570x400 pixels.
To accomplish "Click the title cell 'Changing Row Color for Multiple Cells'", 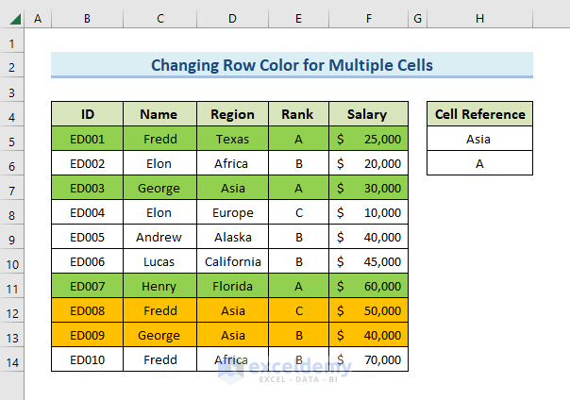I will (x=292, y=65).
